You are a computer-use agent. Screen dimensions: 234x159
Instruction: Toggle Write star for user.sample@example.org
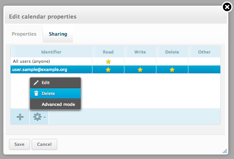click(x=140, y=69)
